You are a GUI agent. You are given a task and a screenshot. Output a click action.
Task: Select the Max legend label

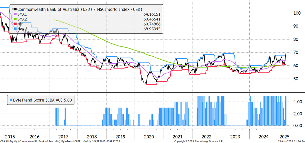[x=21, y=29]
